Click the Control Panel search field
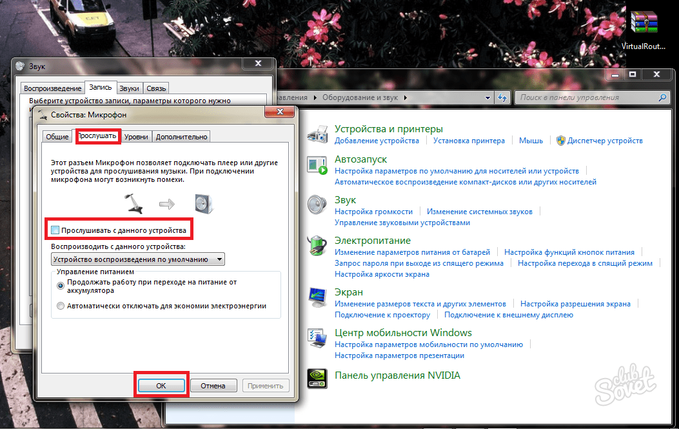 coord(587,97)
